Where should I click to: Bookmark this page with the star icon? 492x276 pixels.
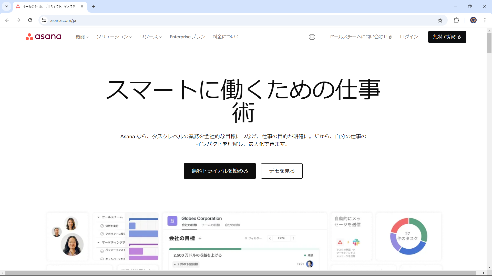[440, 20]
